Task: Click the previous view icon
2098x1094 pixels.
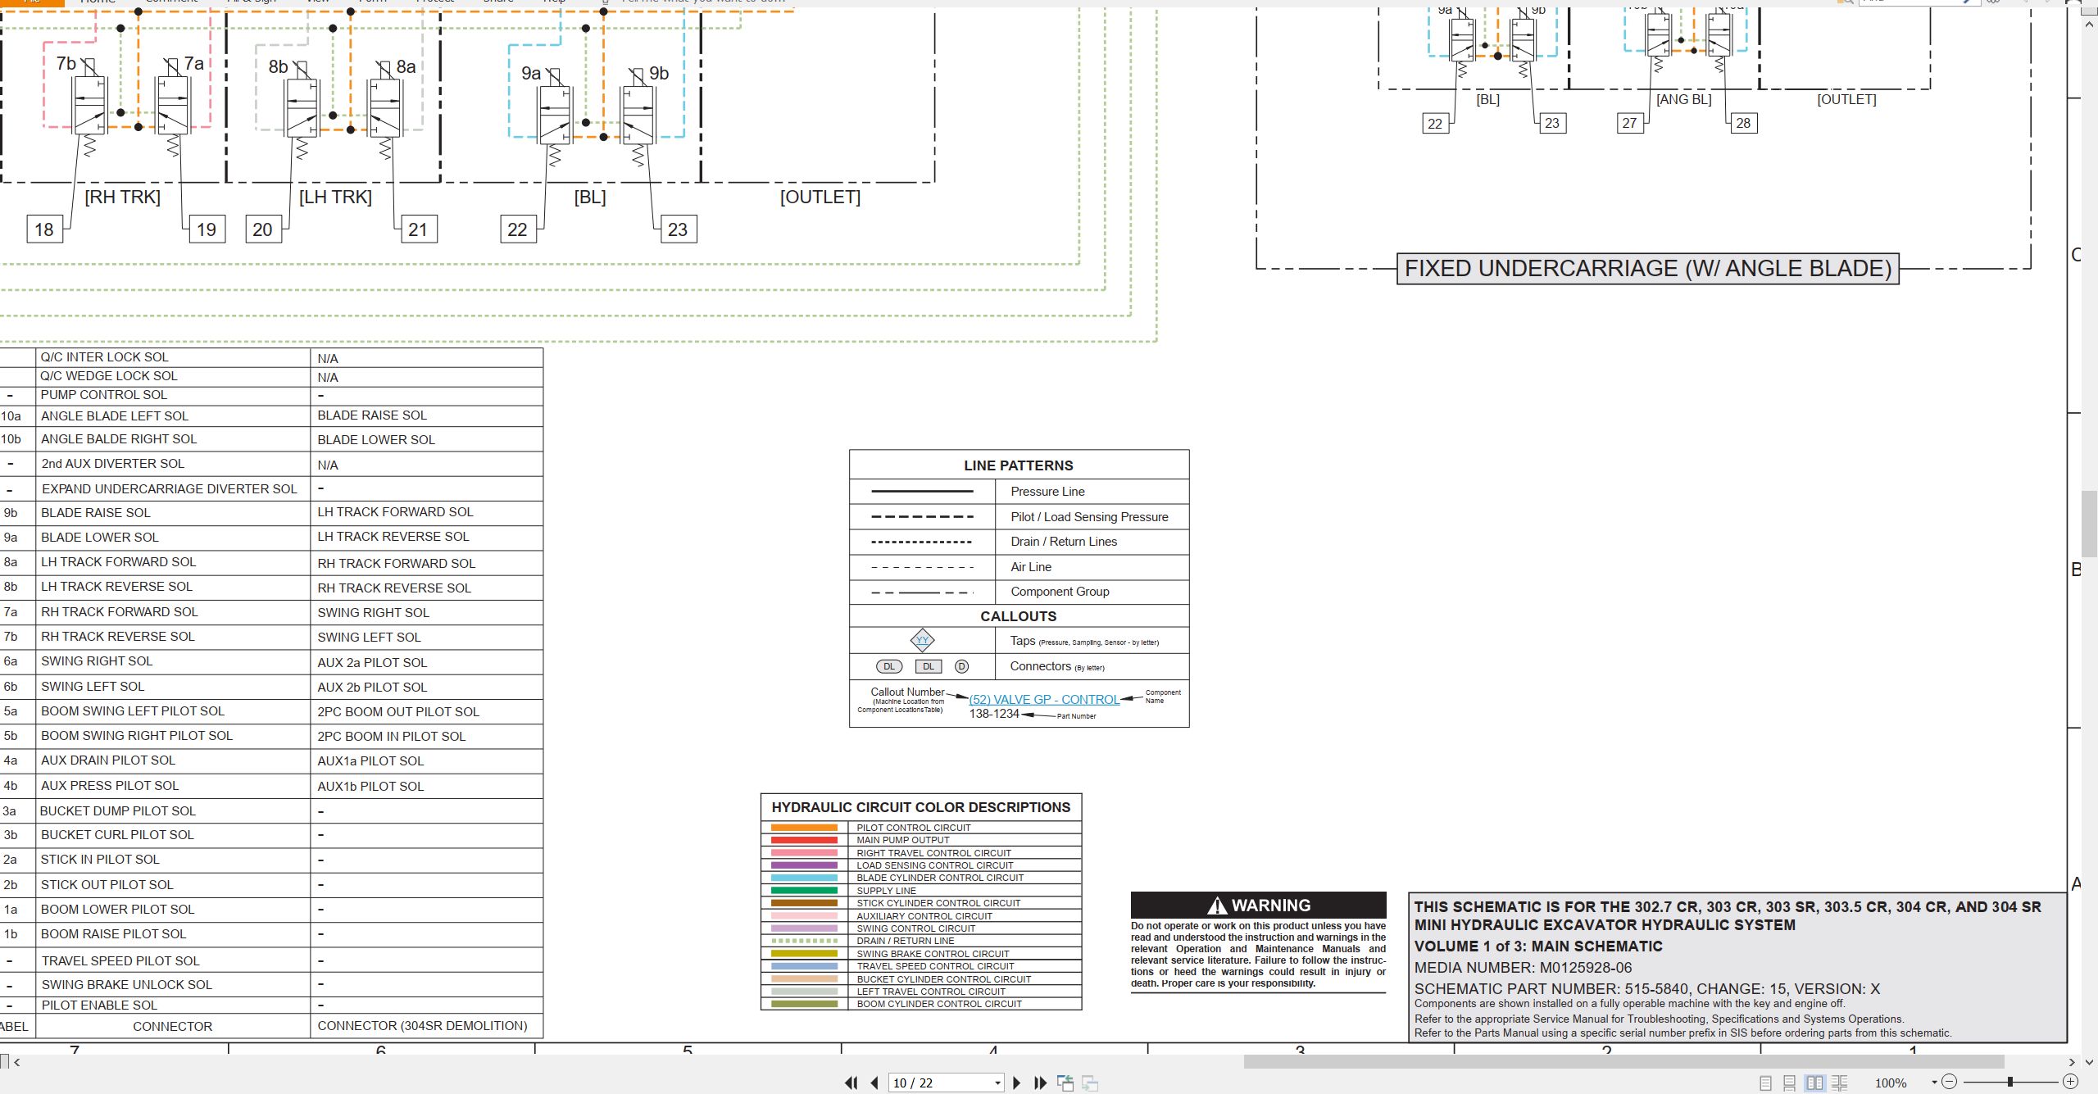Action: coord(1065,1083)
